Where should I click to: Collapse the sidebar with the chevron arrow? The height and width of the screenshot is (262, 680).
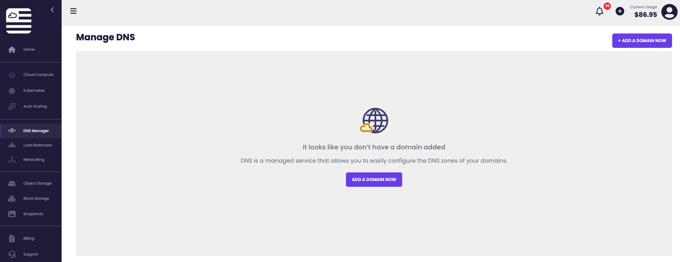(52, 10)
